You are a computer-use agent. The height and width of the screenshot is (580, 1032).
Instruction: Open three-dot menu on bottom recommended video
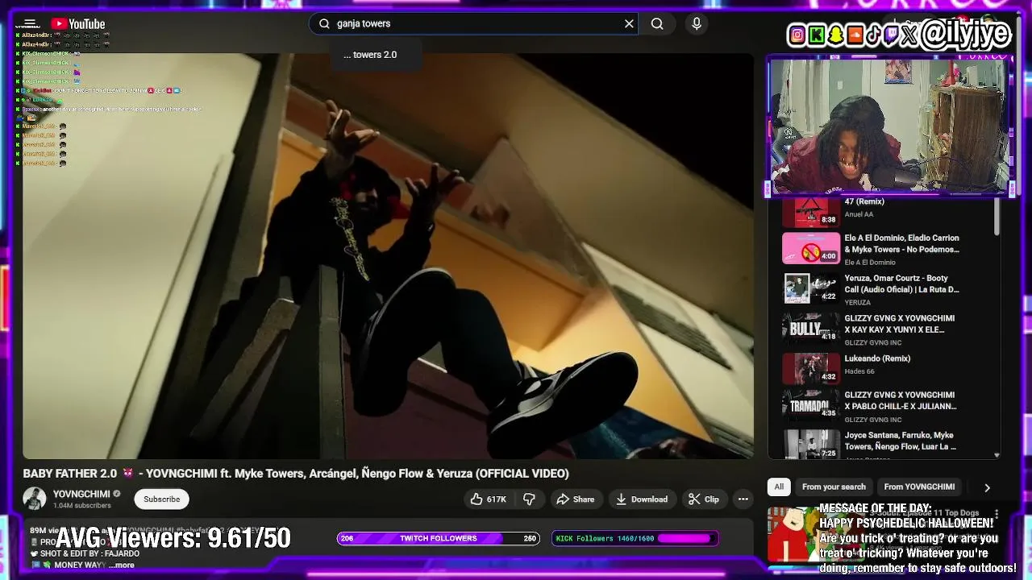point(997,513)
